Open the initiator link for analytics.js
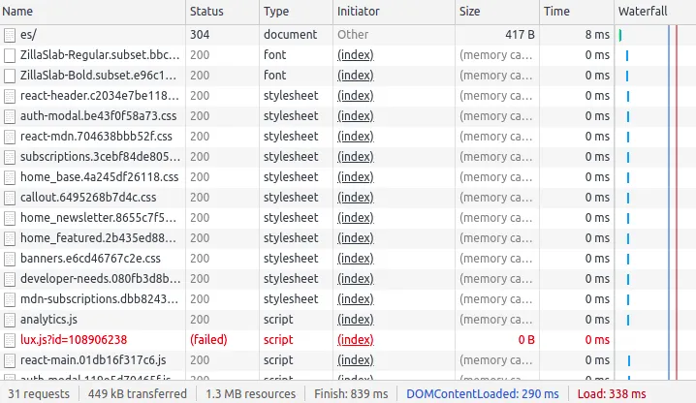The height and width of the screenshot is (403, 696). 355,319
